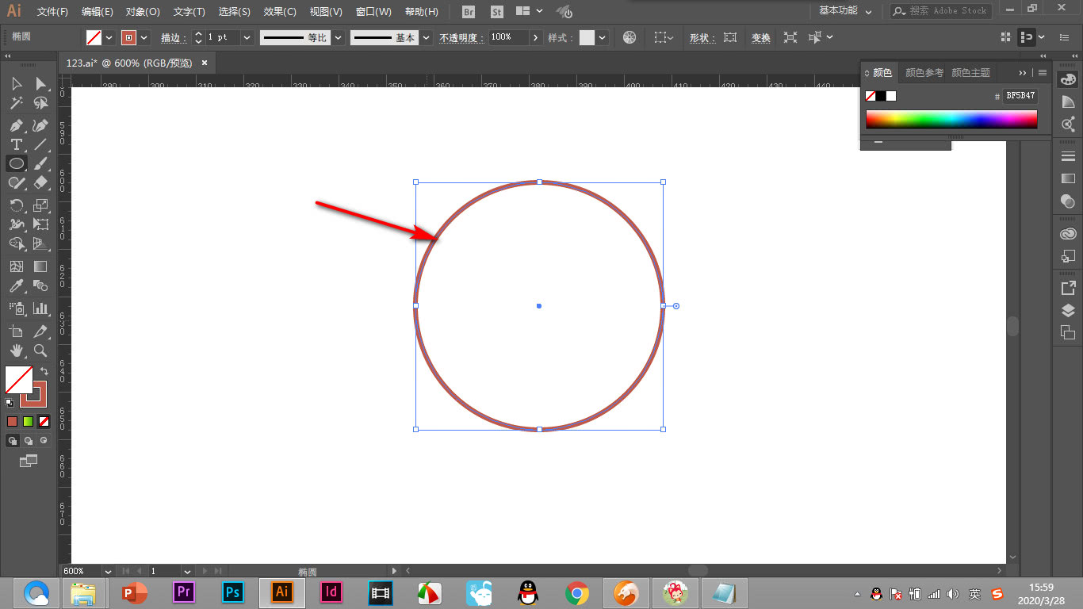
Task: Open the 基本功能 workspace dropdown
Action: pos(845,11)
